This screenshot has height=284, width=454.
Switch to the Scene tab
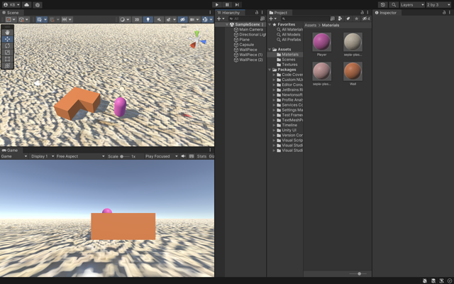point(11,13)
